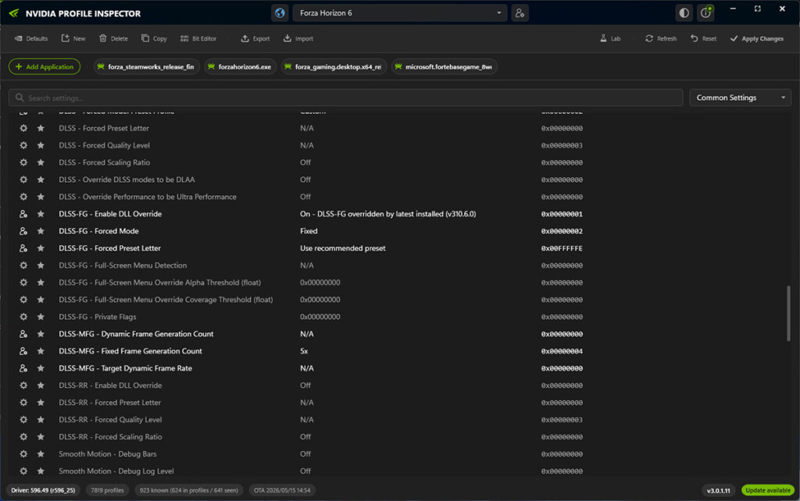The image size is (800, 501).
Task: Select the forza_steamworks_release_fin application chip
Action: (x=146, y=67)
